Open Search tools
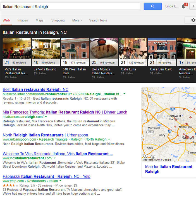The height and width of the screenshot is (198, 196). click(98, 20)
